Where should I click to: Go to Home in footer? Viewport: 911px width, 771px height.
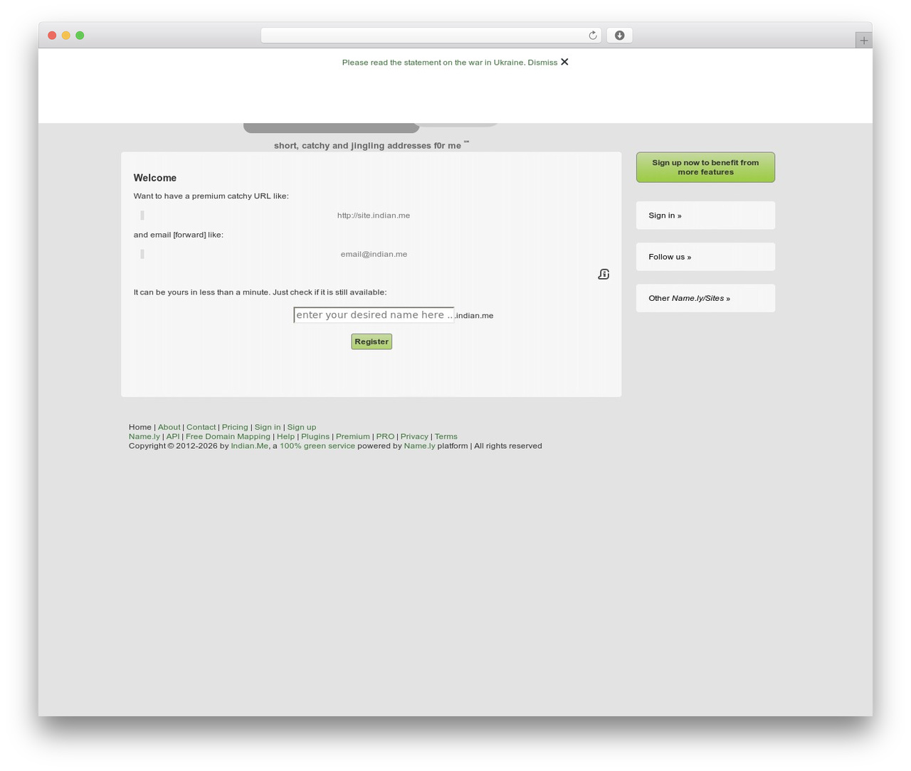(x=140, y=427)
